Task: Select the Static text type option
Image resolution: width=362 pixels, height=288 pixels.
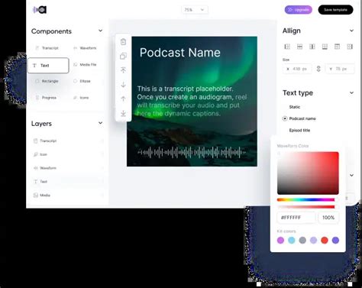Action: coord(295,107)
